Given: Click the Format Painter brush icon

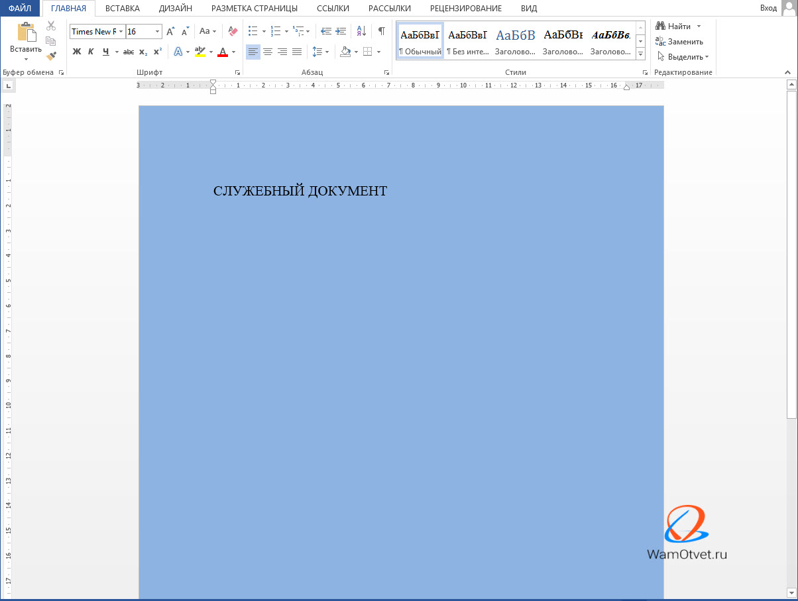Looking at the screenshot, I should [51, 56].
